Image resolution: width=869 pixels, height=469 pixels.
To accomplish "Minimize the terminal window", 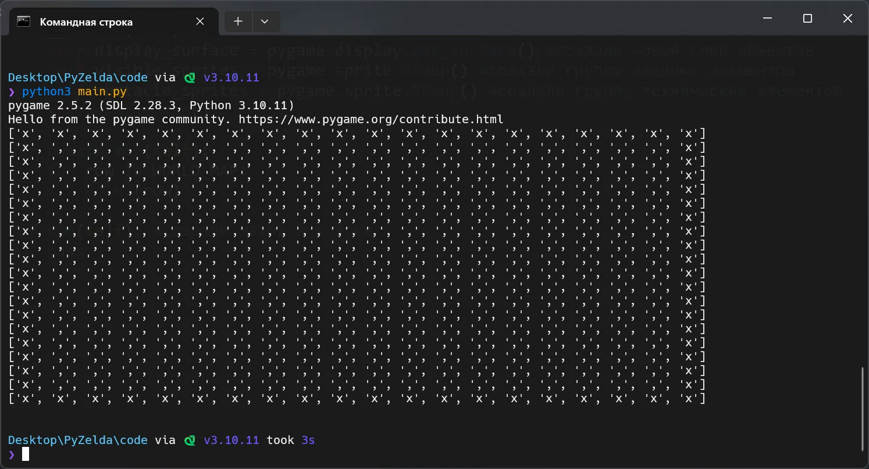I will (767, 19).
